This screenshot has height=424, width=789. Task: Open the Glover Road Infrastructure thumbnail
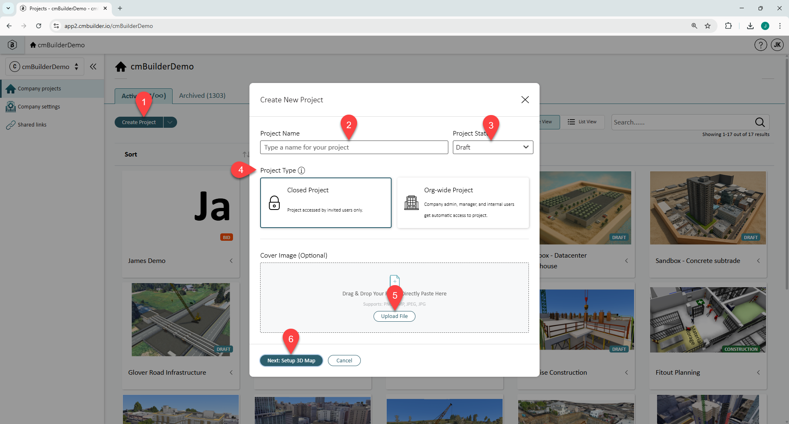[x=181, y=320]
